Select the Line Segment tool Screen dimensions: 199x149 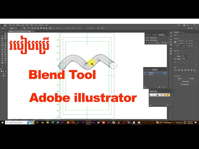[x=5, y=41]
